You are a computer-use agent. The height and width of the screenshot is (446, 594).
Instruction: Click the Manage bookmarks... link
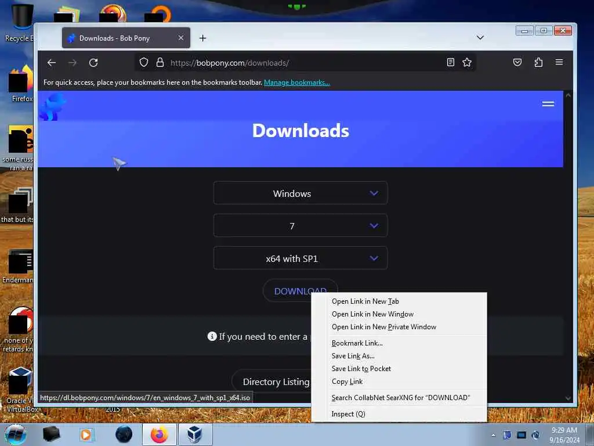296,82
